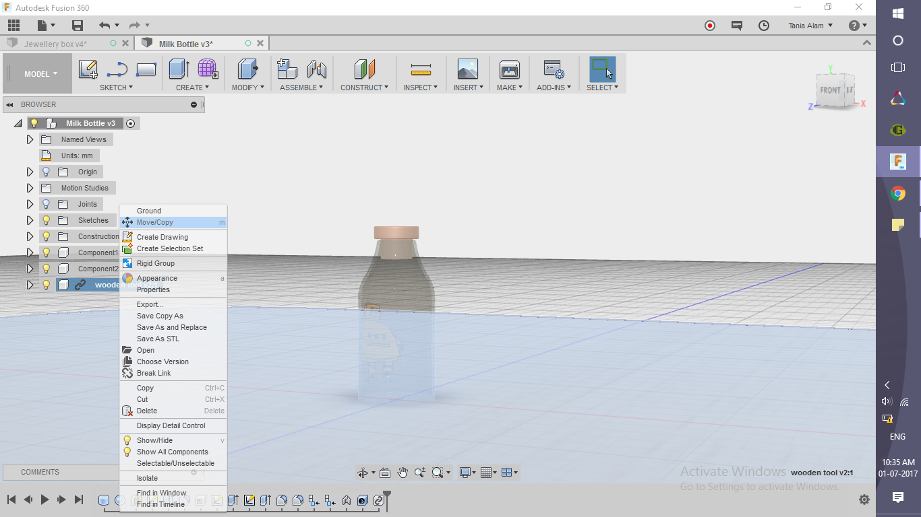Choose Move/Copy from context menu
This screenshot has width=921, height=517.
point(173,222)
